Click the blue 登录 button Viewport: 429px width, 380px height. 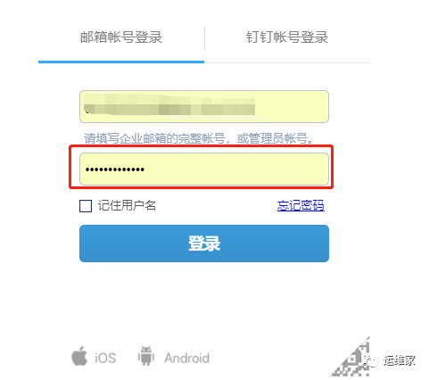204,244
